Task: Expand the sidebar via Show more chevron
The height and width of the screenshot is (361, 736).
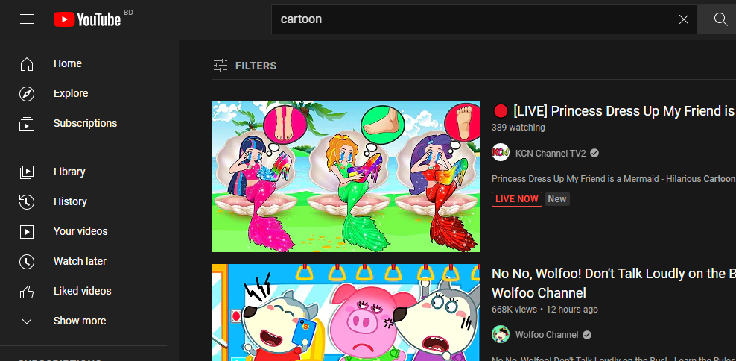Action: 27,321
